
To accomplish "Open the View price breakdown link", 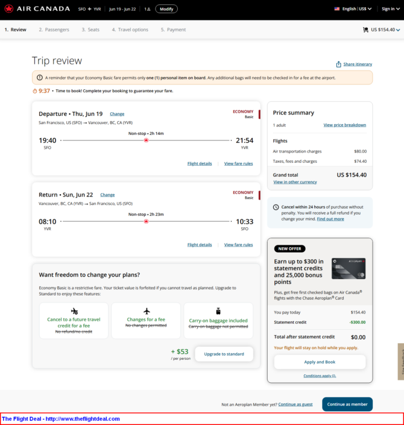I will pos(345,125).
